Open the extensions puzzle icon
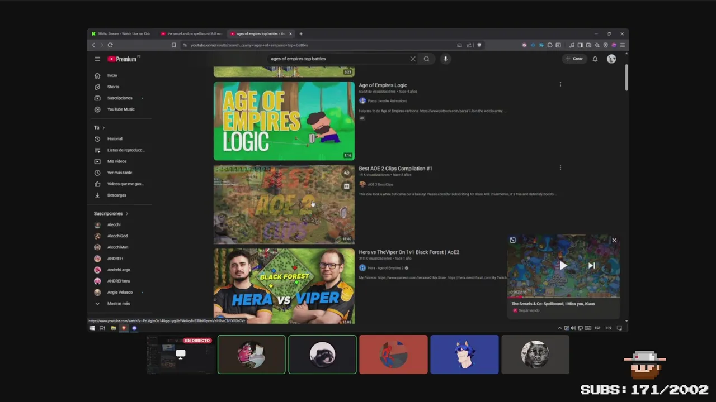 coord(550,45)
